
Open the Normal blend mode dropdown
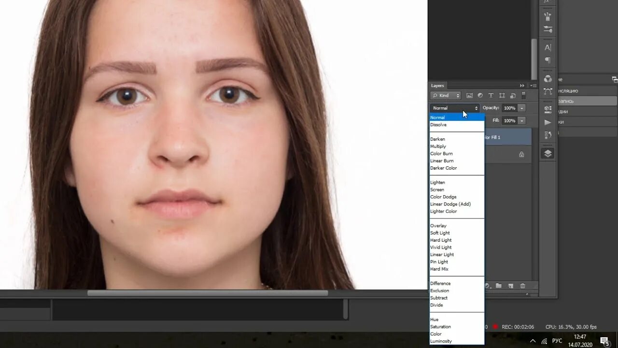point(454,108)
